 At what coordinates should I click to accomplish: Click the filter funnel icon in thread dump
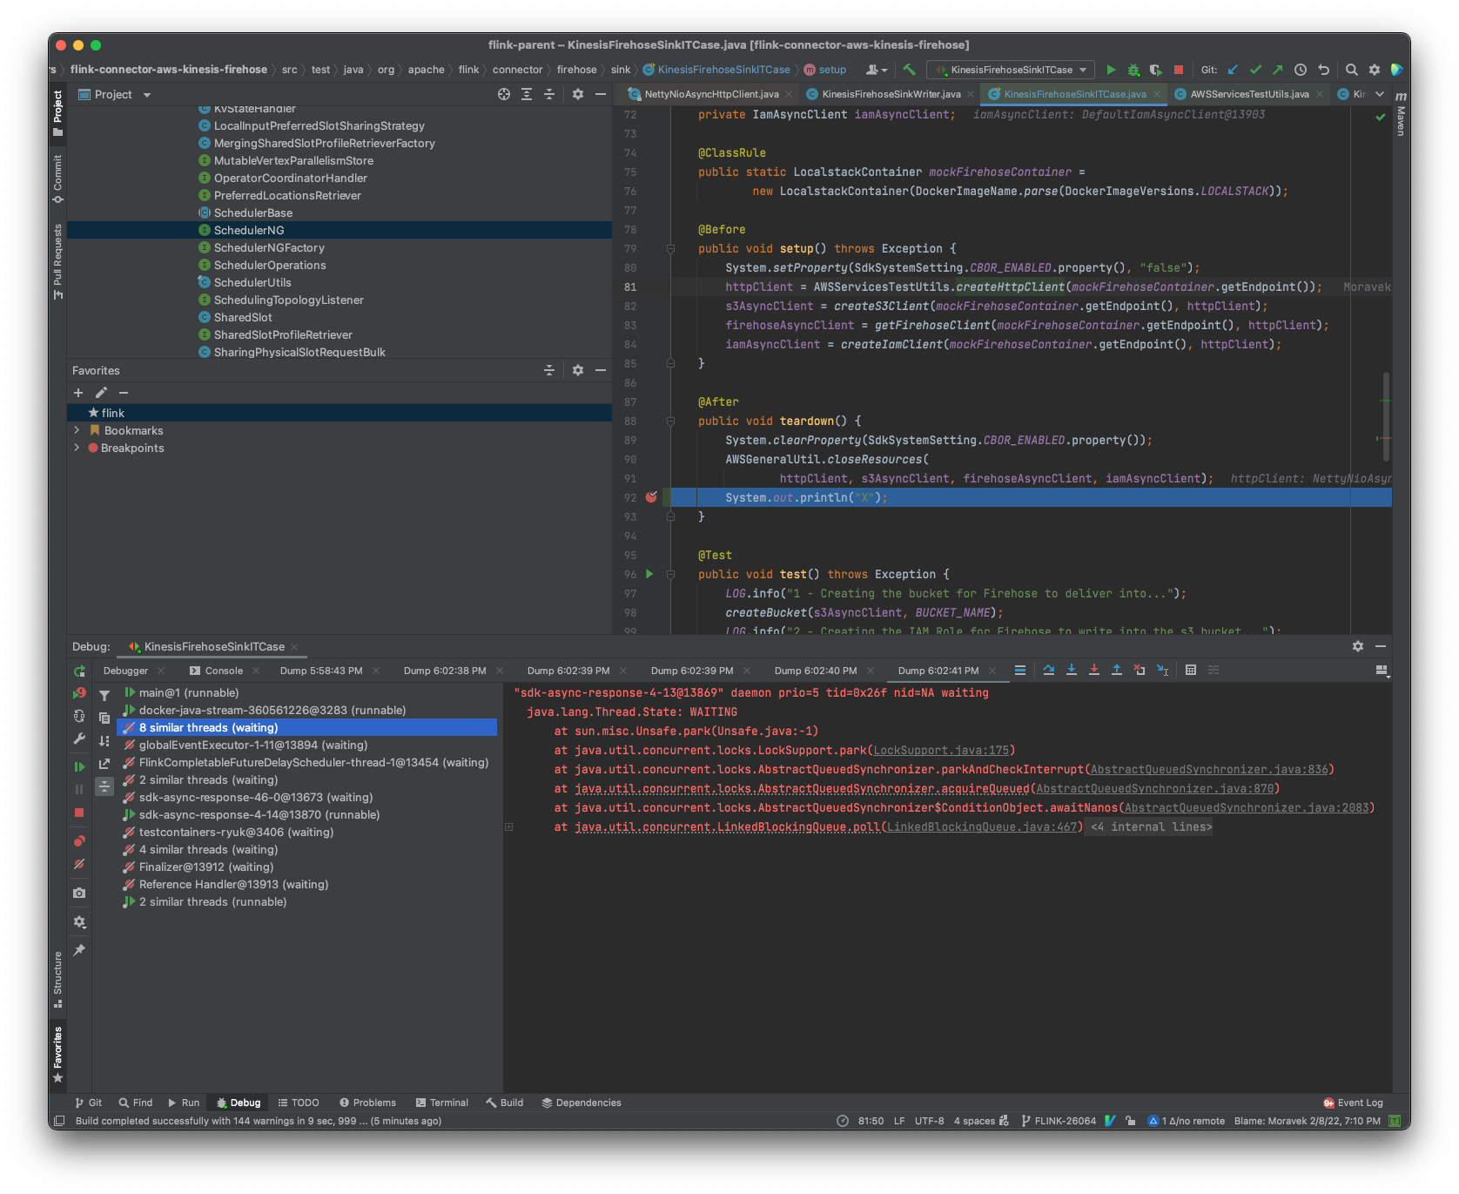104,695
